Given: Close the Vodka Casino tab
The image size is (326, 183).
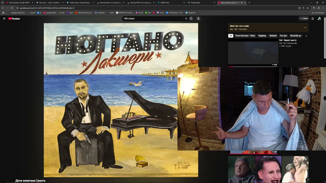Looking at the screenshot, I should point(93,3).
